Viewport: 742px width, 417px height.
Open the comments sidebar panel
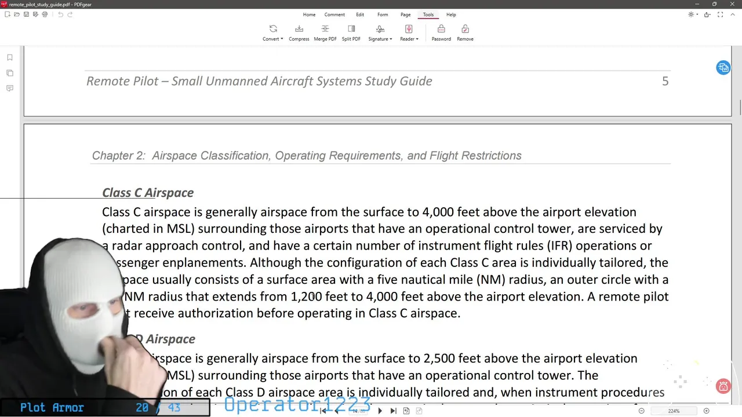tap(10, 89)
